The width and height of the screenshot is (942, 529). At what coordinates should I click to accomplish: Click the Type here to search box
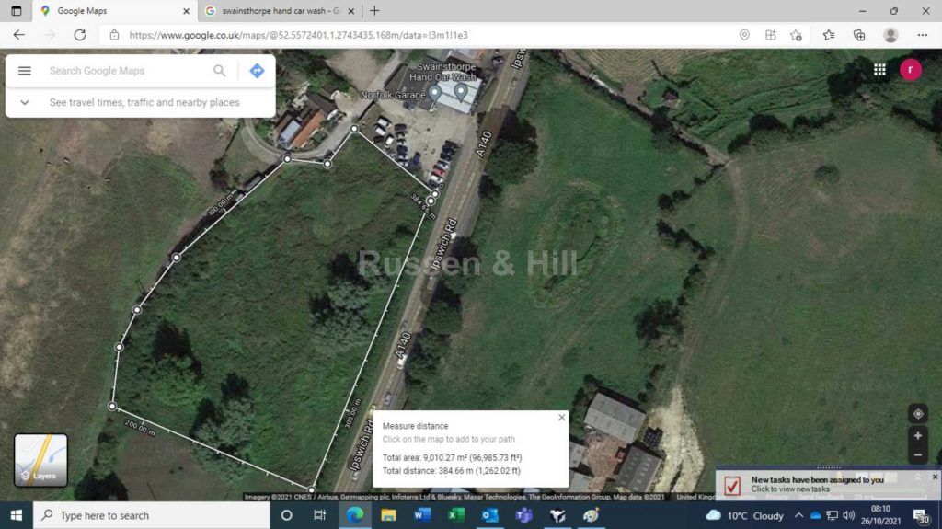[x=152, y=515]
